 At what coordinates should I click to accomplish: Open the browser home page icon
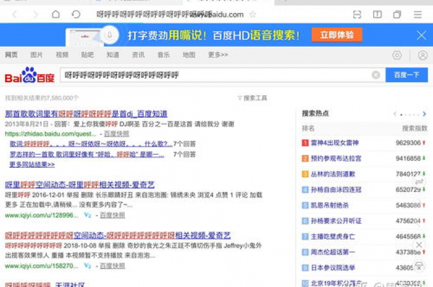click(x=56, y=14)
